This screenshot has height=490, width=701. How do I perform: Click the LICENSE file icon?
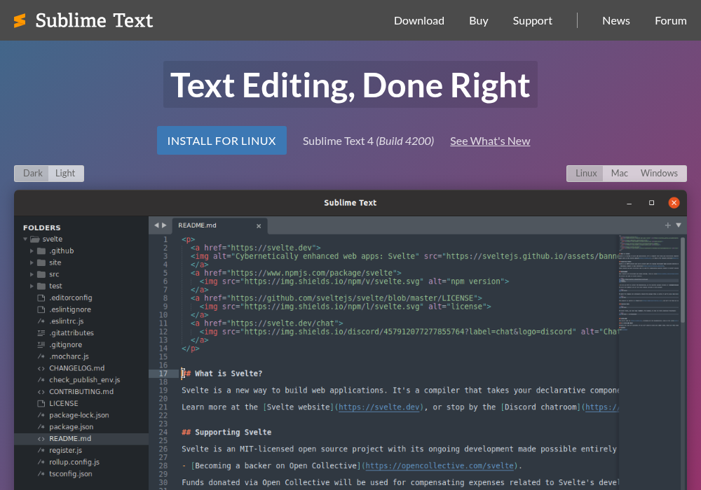[x=41, y=403]
